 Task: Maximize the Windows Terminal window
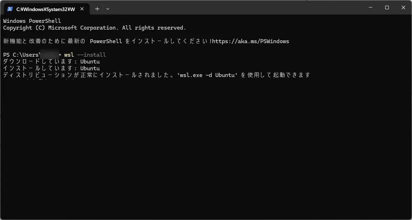point(387,7)
